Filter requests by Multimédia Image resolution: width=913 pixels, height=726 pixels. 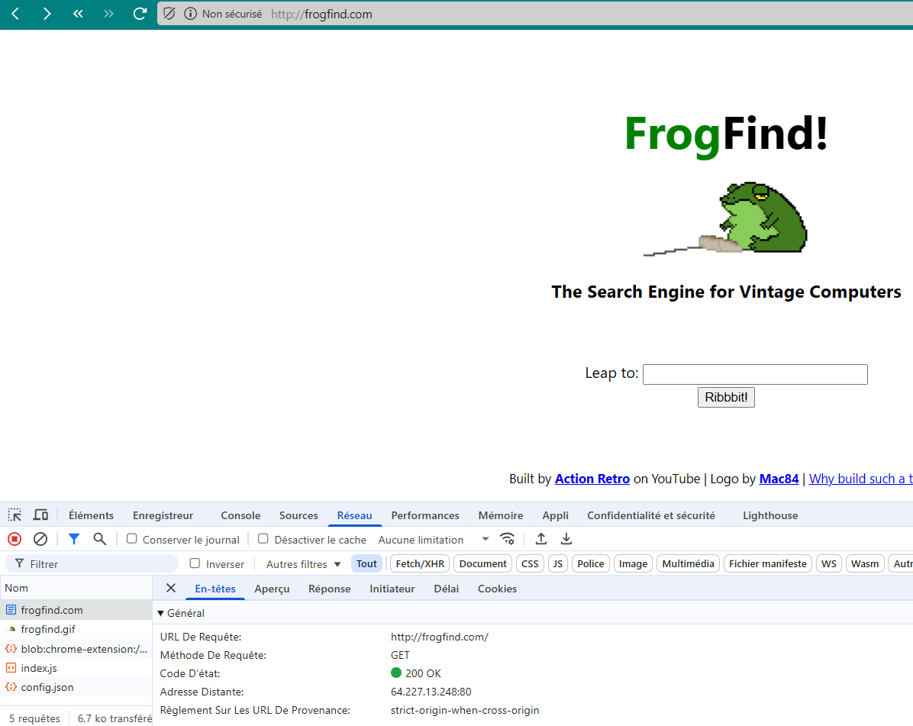688,563
